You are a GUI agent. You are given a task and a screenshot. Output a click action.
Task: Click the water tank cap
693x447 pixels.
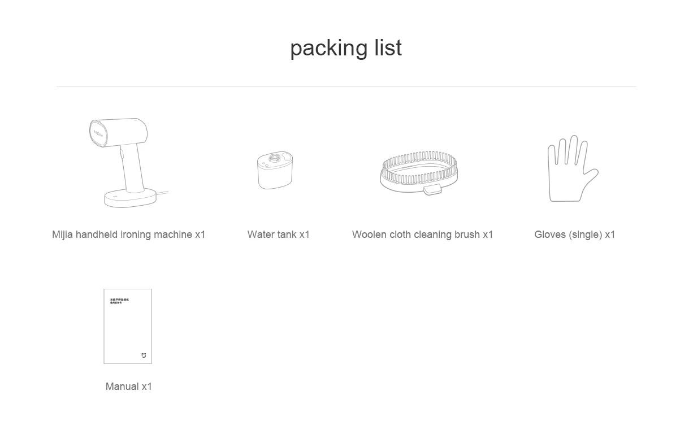click(x=274, y=158)
